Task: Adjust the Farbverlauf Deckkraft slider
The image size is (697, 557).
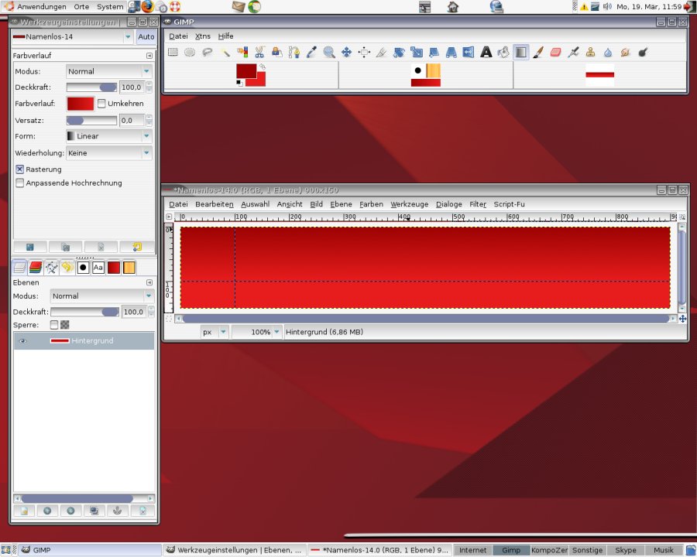Action: tap(91, 87)
